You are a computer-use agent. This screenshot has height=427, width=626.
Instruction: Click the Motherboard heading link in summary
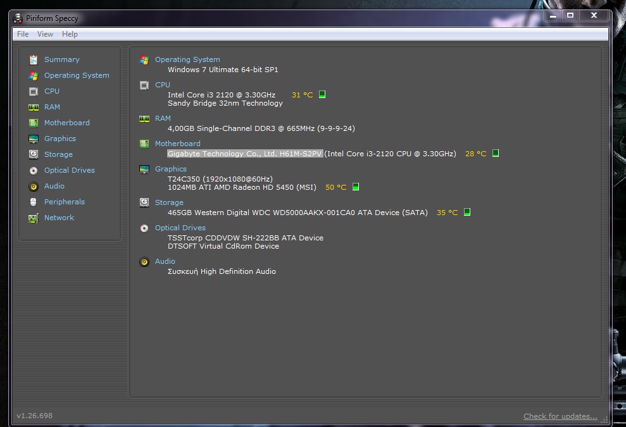click(x=178, y=143)
